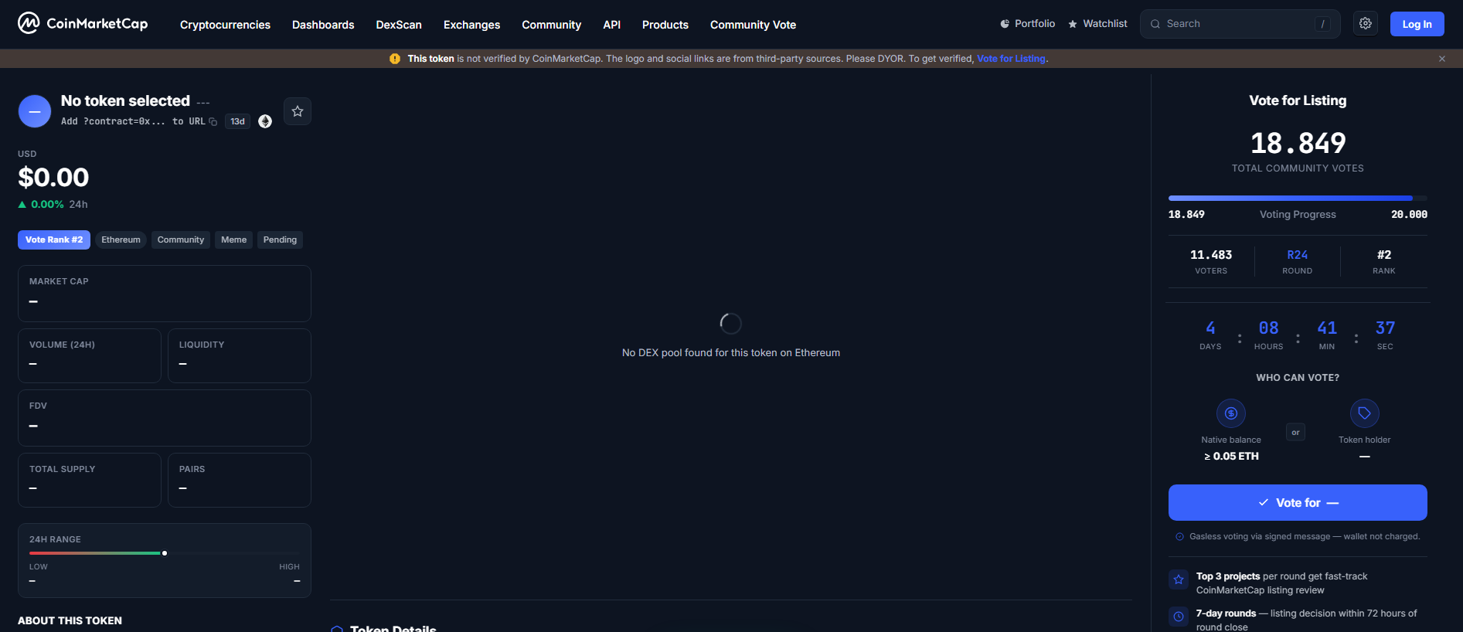Select the Meme tag

tap(233, 240)
